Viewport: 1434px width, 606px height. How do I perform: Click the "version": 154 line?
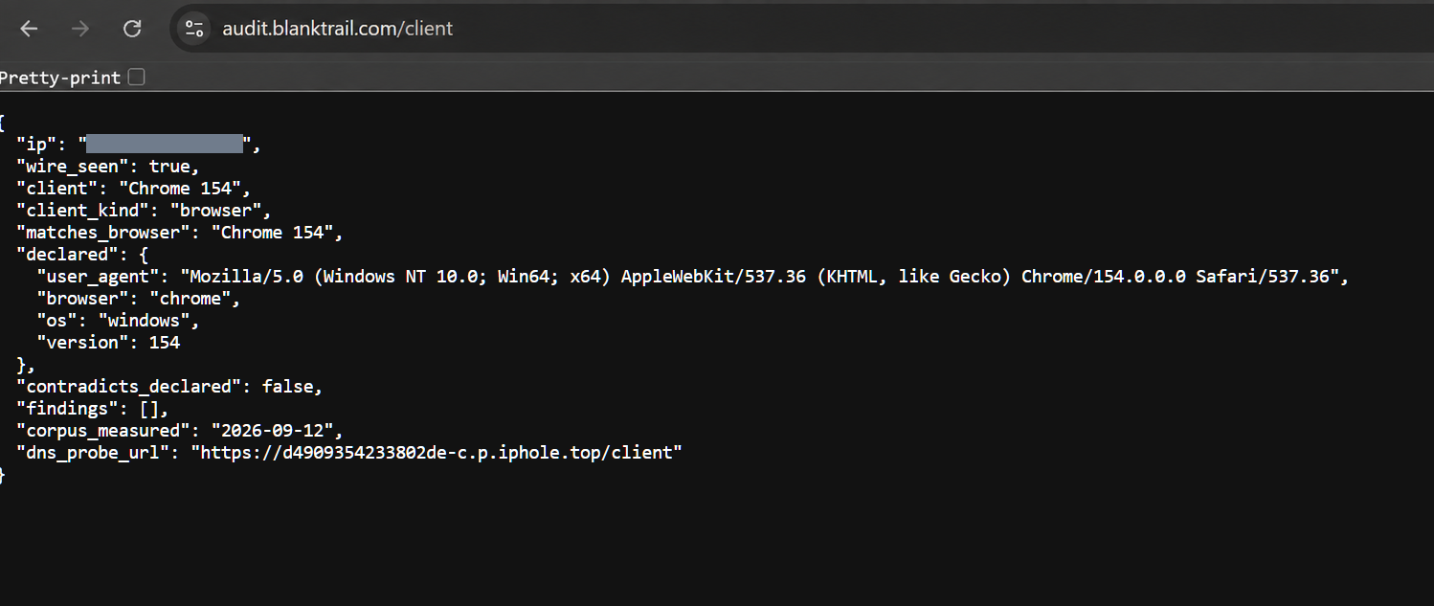click(x=108, y=343)
